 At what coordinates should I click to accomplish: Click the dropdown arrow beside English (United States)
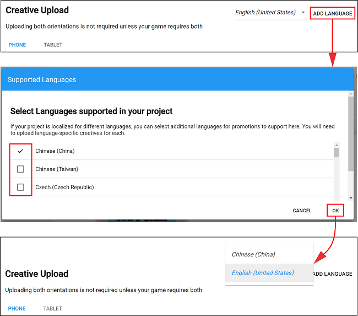point(303,12)
